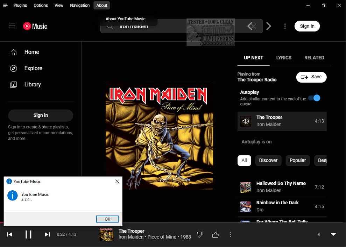Click the Piece of Mind album artwork
This screenshot has height=247, width=346.
click(x=159, y=136)
